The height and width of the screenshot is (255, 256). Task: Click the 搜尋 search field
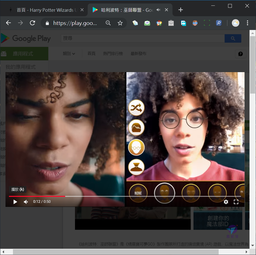(143, 38)
